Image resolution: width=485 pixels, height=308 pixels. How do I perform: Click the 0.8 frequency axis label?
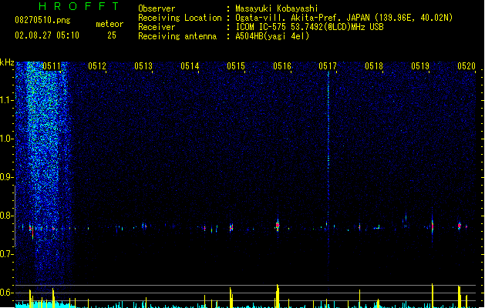pyautogui.click(x=6, y=216)
